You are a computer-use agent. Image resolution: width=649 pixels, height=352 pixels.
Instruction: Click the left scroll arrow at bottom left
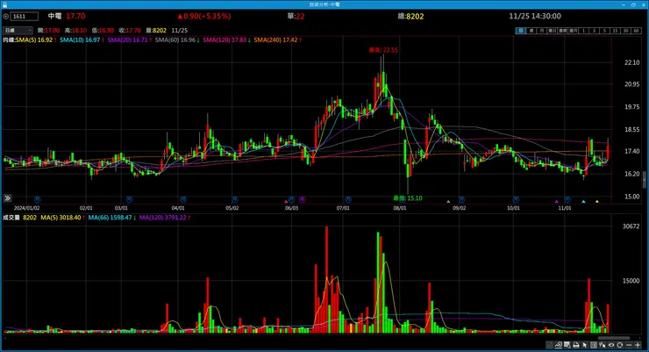pyautogui.click(x=5, y=338)
